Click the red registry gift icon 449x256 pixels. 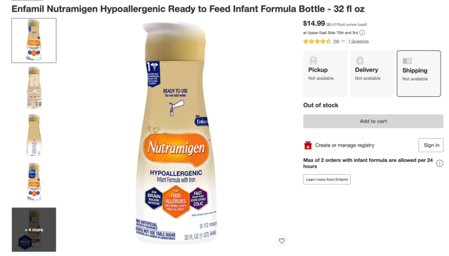(x=308, y=145)
